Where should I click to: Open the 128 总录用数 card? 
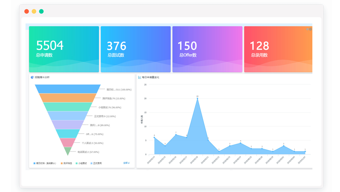pos(278,49)
